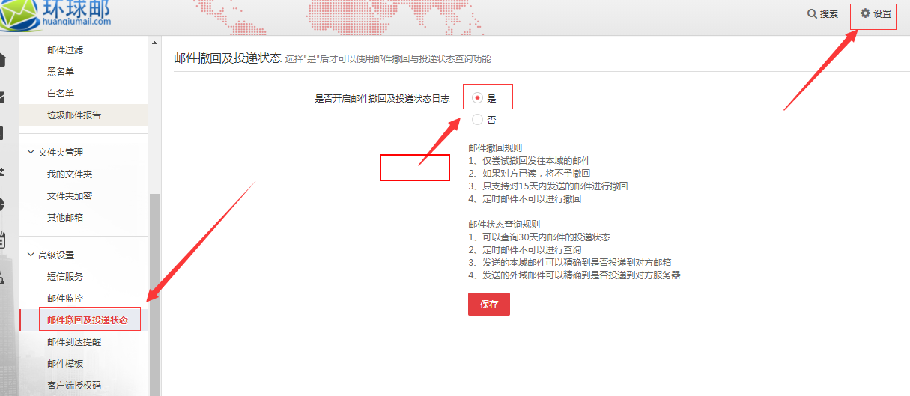
Task: Select the 是 radio option
Action: click(x=478, y=97)
